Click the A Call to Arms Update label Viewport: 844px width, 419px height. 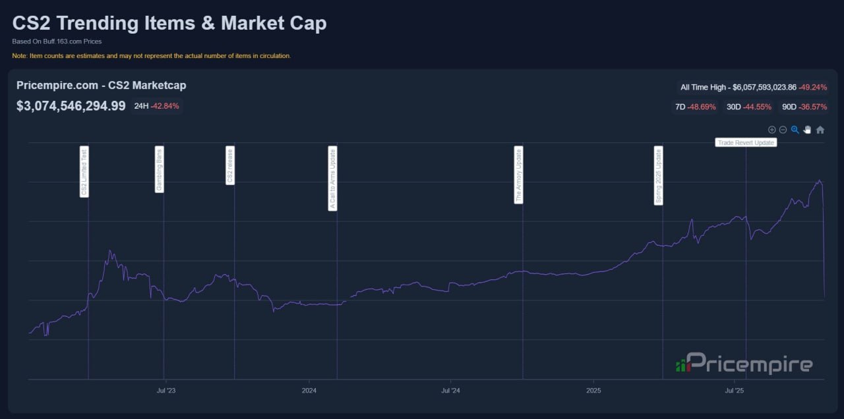332,179
